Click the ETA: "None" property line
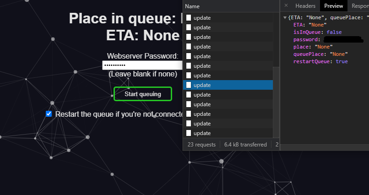 (x=309, y=25)
